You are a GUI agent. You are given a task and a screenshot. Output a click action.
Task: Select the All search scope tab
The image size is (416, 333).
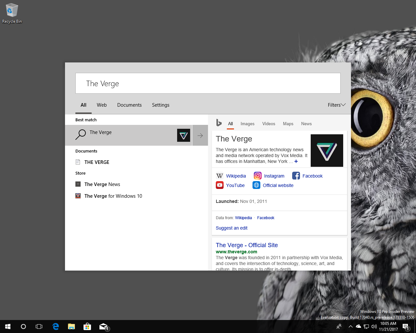[84, 105]
